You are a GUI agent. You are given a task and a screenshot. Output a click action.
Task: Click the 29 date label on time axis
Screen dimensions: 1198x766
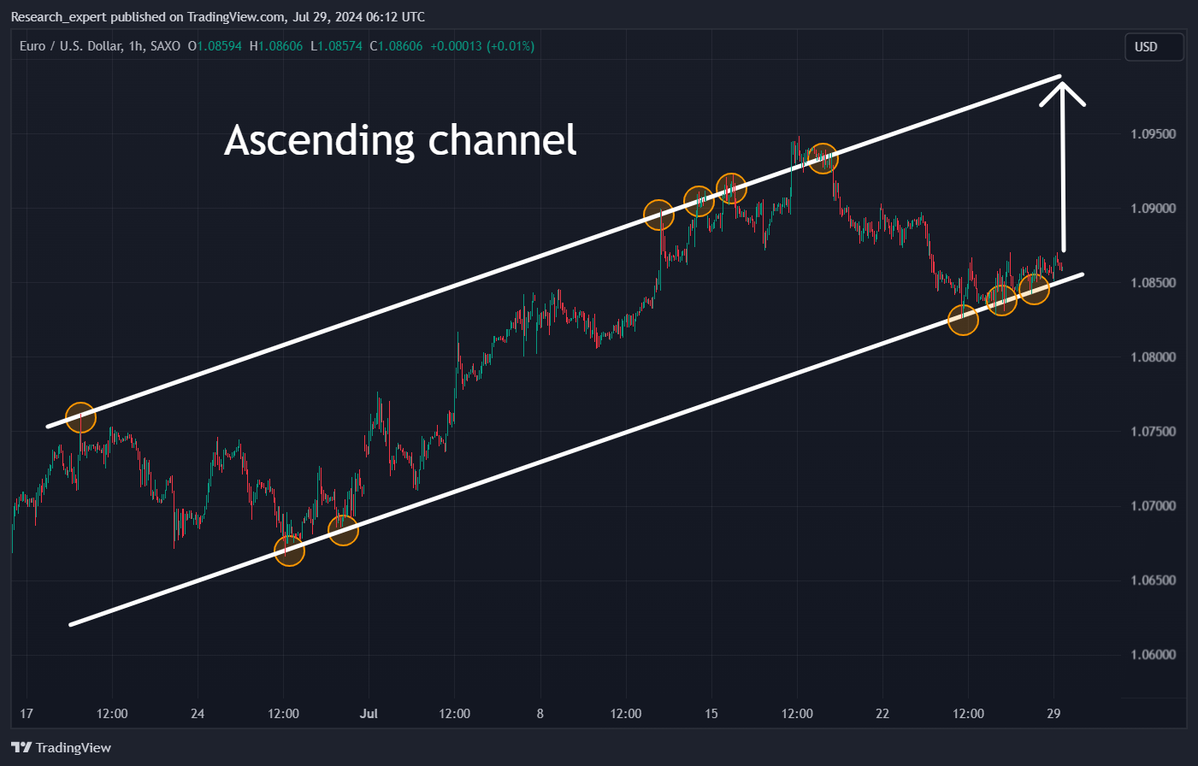(1053, 714)
